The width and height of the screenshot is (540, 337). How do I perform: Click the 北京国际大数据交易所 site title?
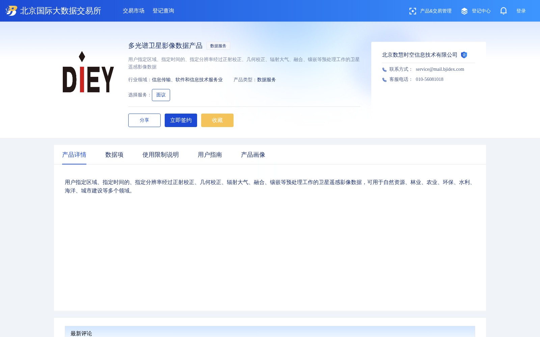pos(61,11)
